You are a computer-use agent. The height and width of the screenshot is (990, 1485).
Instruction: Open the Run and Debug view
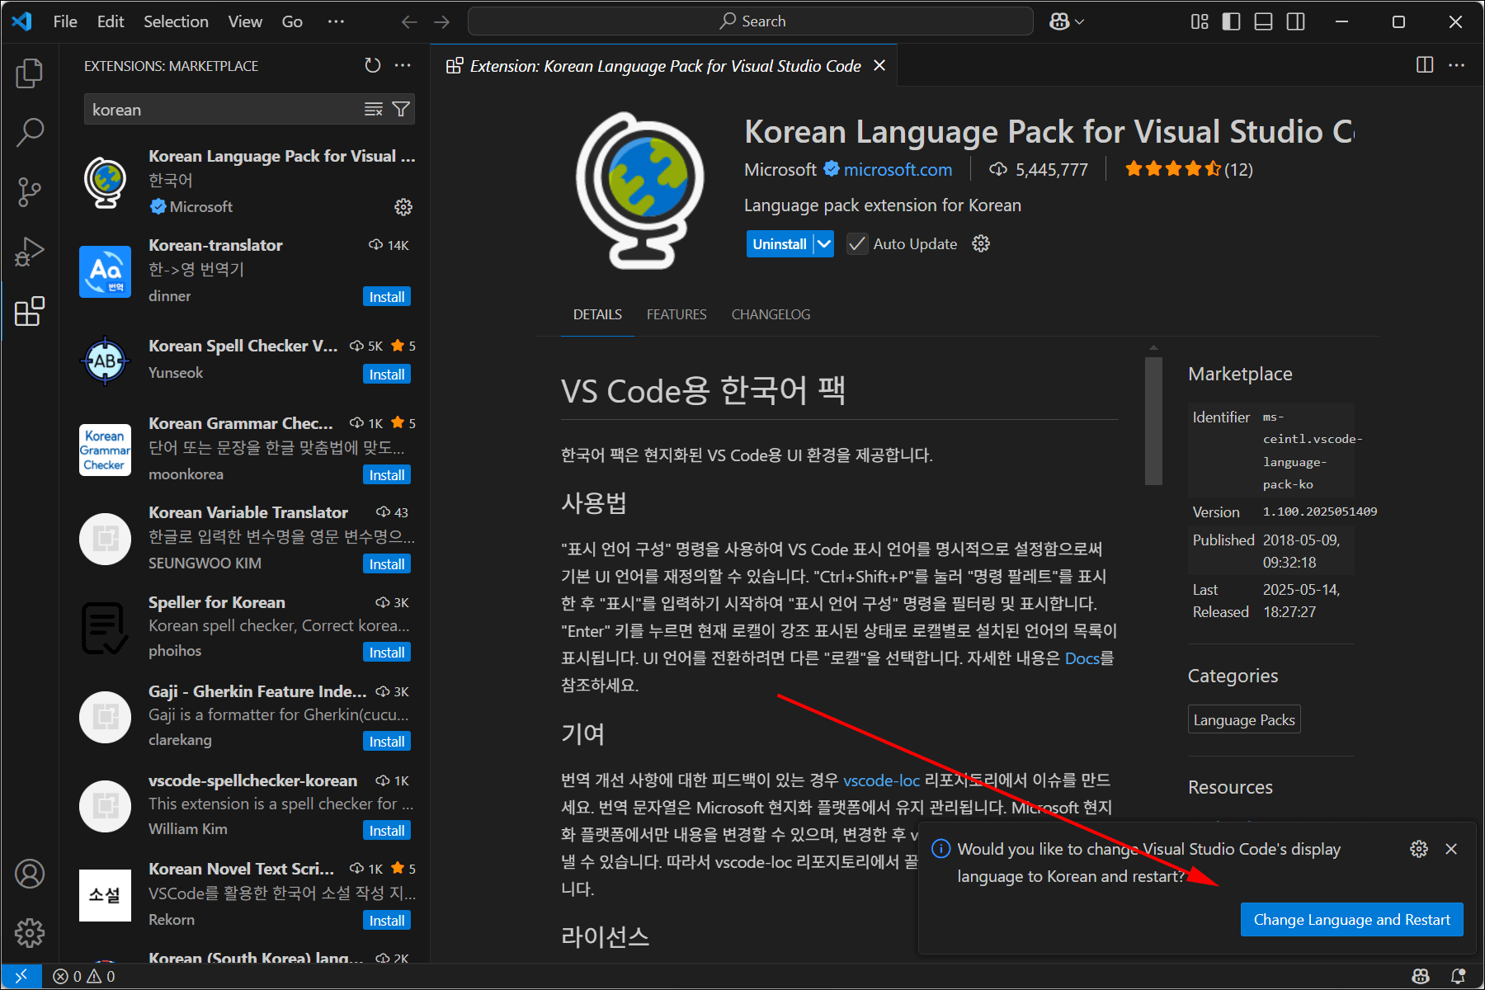(30, 252)
